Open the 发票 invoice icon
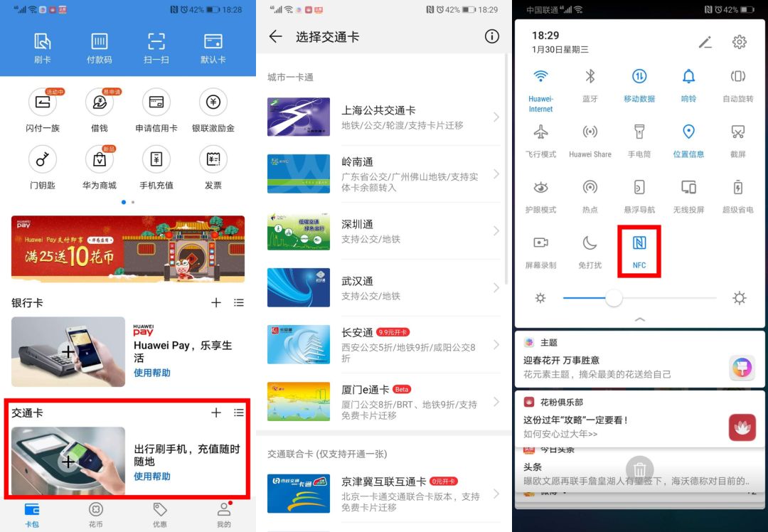 pyautogui.click(x=213, y=159)
